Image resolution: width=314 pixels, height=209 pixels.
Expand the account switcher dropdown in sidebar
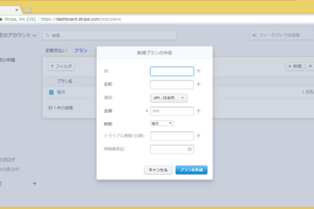coord(34,36)
